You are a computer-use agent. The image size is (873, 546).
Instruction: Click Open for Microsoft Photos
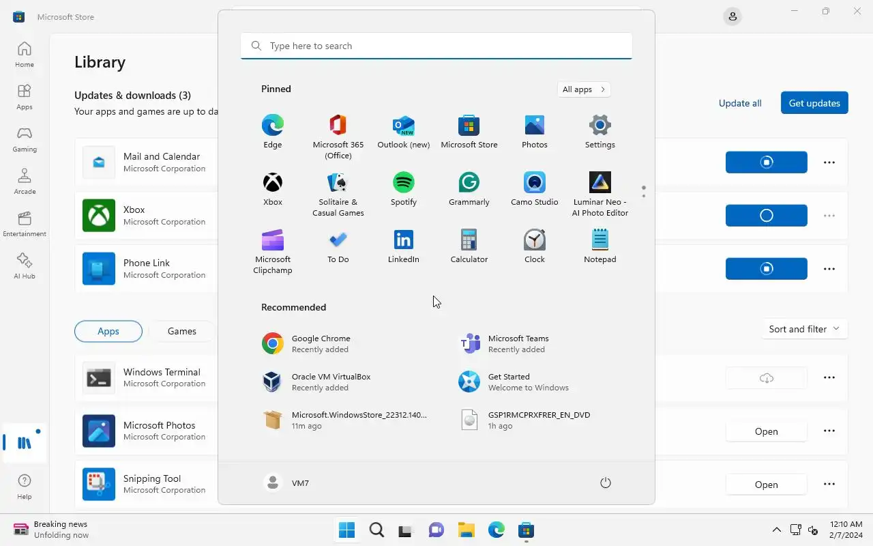point(767,431)
